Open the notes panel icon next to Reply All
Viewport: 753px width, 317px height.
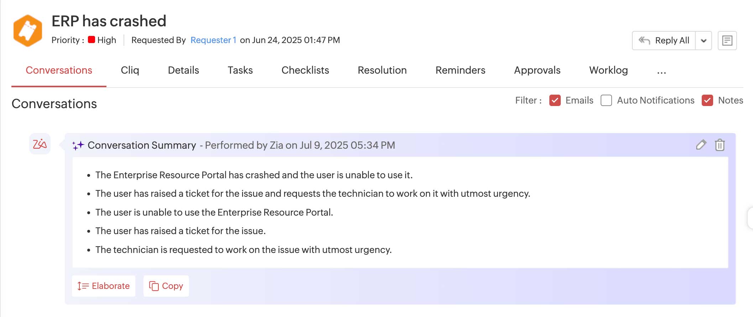coord(727,40)
